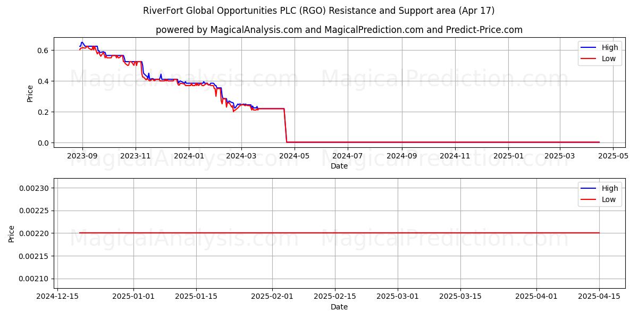Click the top chart x-axis label 2025-03

coord(560,156)
